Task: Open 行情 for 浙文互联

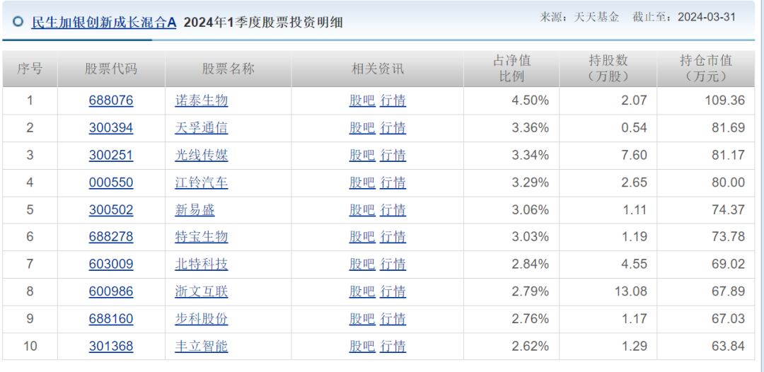Action: pyautogui.click(x=393, y=291)
